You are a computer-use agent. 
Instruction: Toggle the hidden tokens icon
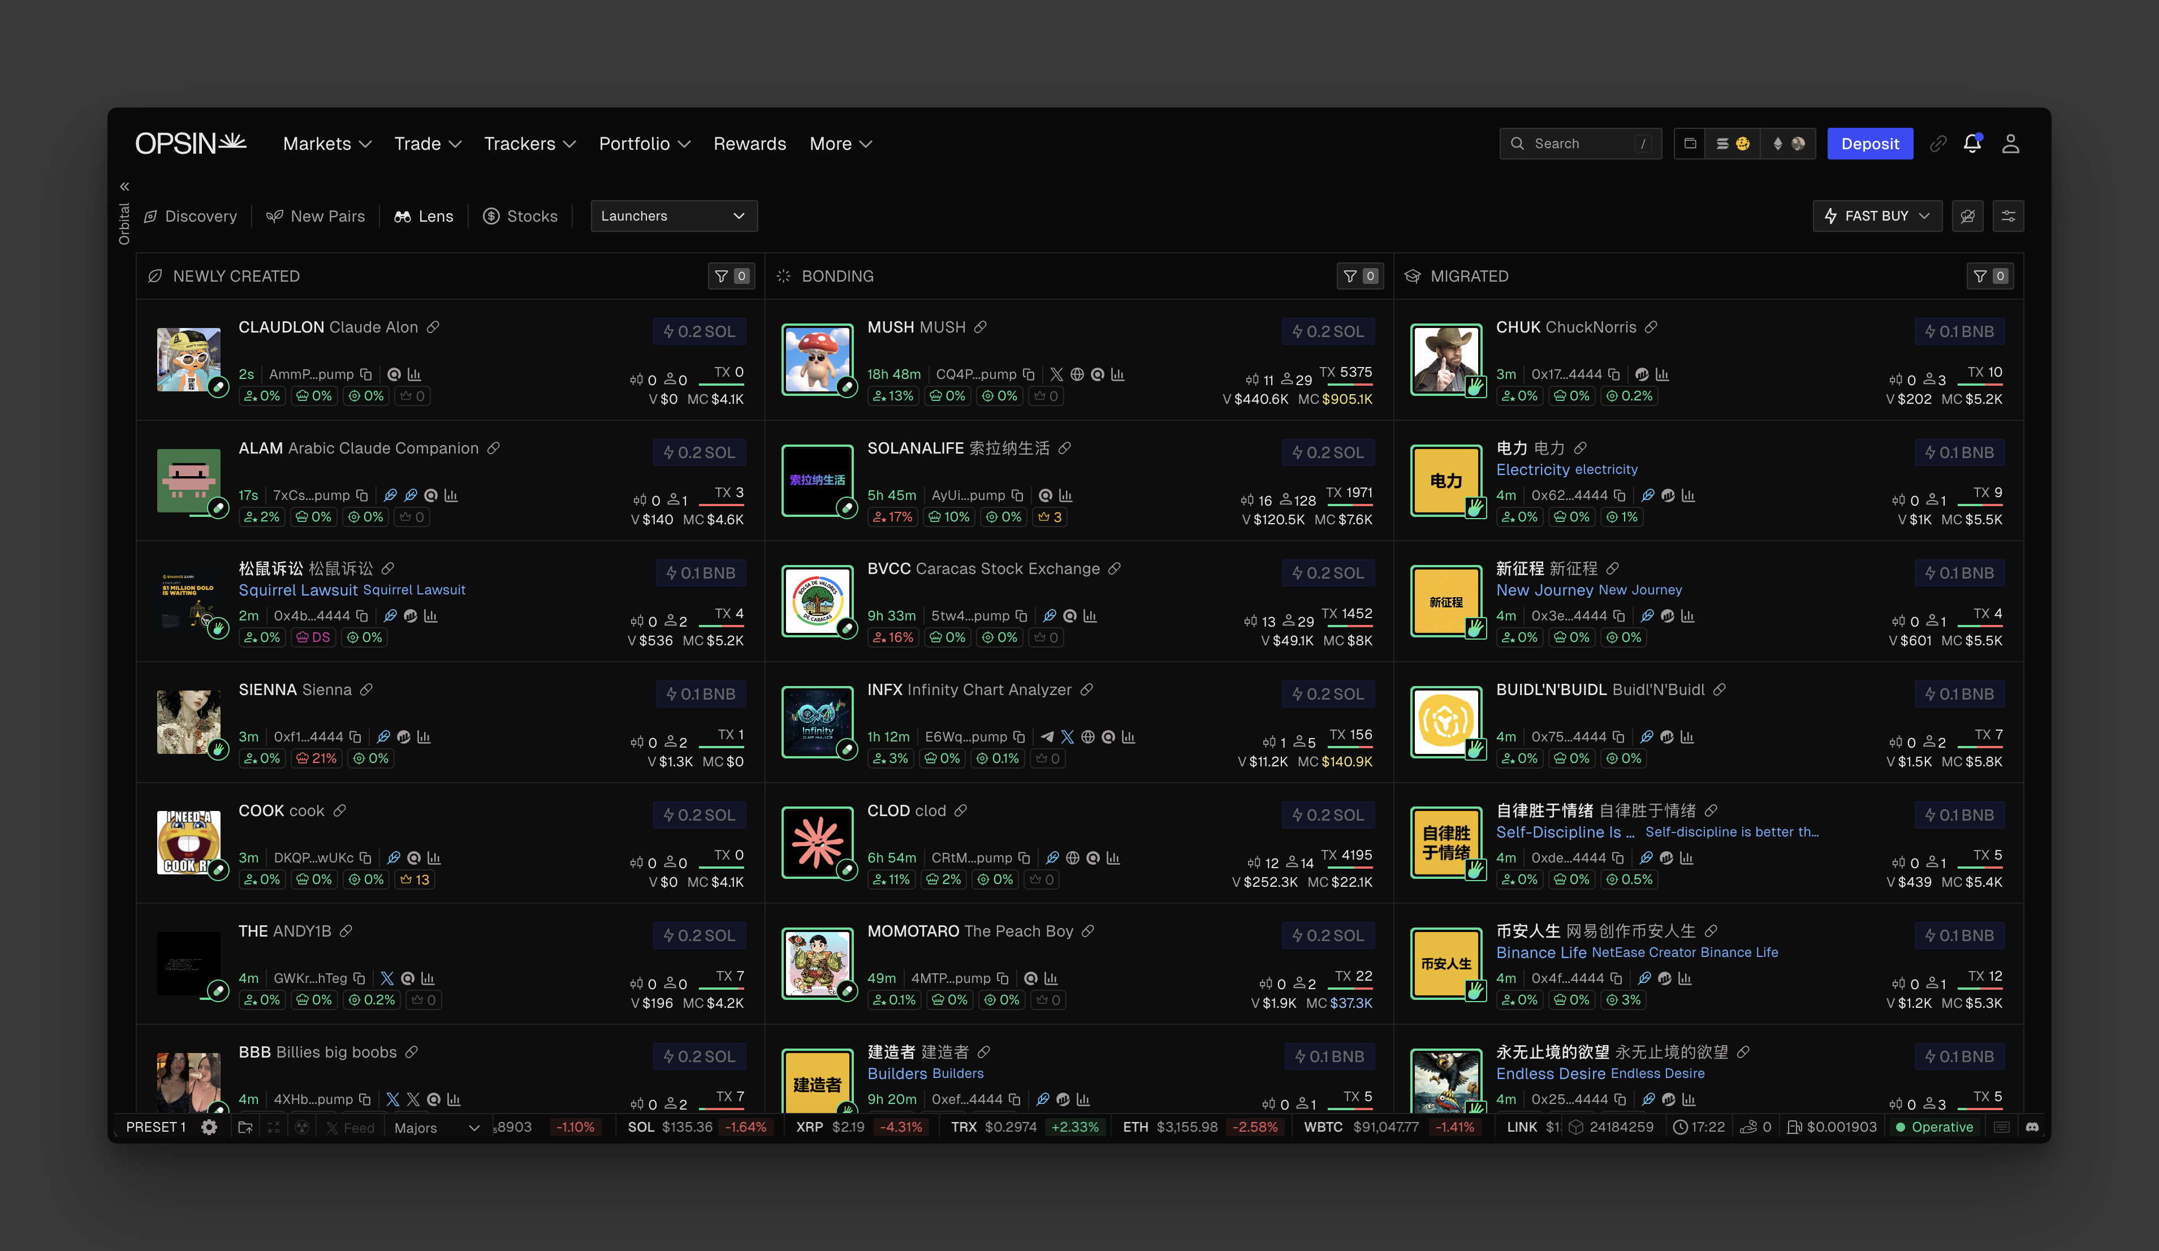point(1968,216)
